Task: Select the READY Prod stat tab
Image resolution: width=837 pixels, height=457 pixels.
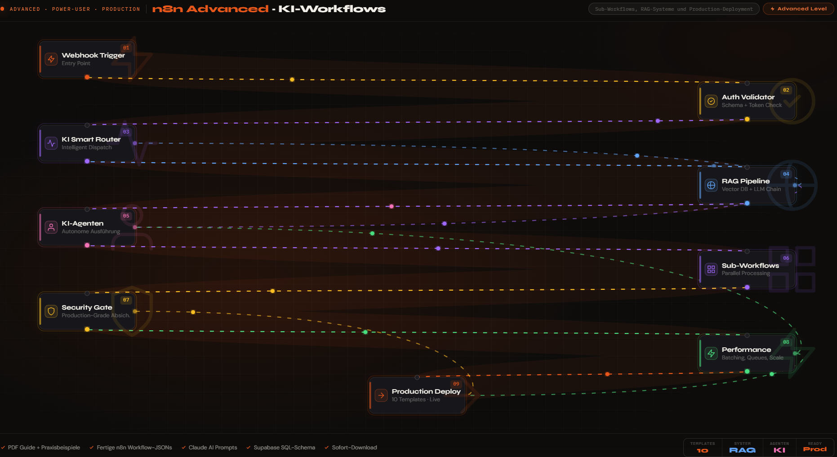Action: coord(815,448)
